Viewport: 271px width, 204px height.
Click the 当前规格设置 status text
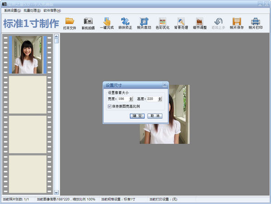click(x=118, y=199)
